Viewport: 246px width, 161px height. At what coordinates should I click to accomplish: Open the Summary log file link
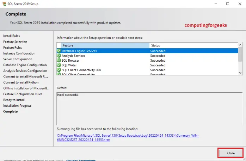[128, 137]
